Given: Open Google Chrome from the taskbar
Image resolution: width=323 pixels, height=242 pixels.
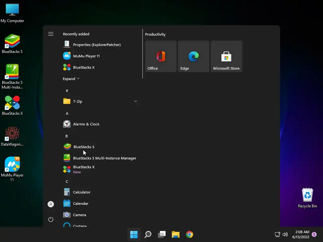Looking at the screenshot, I should click(190, 234).
